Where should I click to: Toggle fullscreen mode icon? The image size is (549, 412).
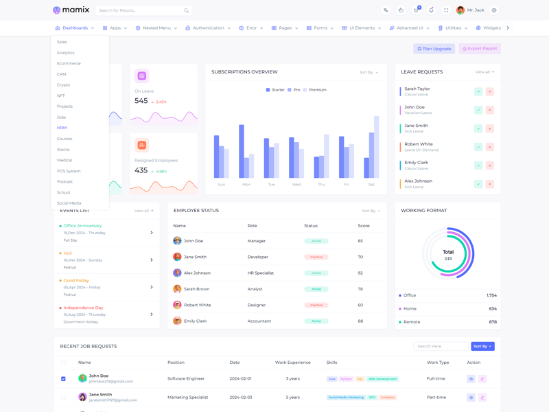[446, 10]
